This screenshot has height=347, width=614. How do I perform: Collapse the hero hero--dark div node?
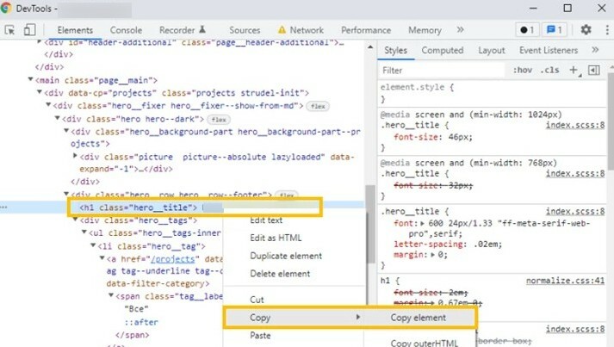(x=58, y=118)
